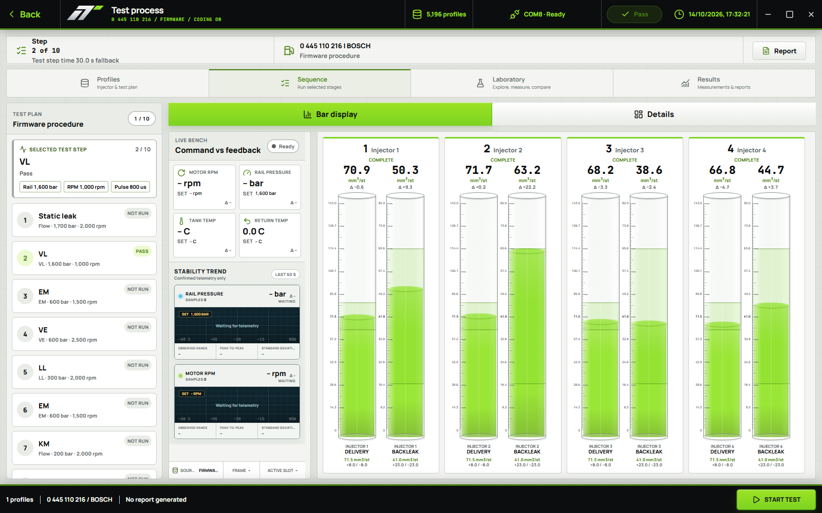The height and width of the screenshot is (513, 822).
Task: Click the COM8 connection plug icon
Action: point(514,14)
